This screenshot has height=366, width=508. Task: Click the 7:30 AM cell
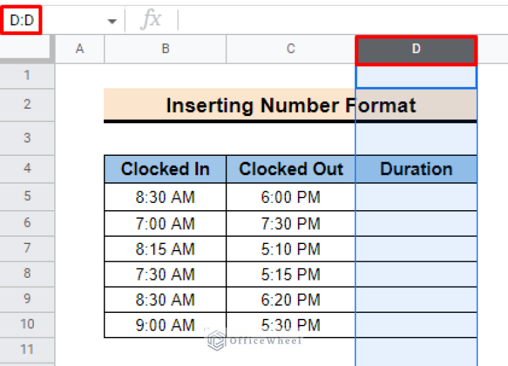tap(165, 274)
